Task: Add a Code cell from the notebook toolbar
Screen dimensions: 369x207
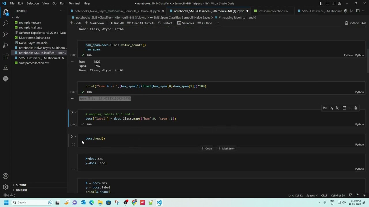Action: pos(76,23)
